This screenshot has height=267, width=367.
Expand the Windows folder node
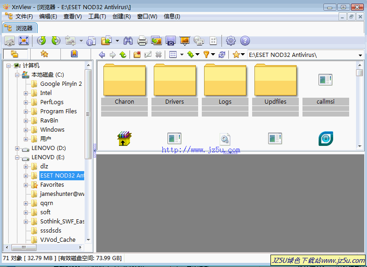26,130
